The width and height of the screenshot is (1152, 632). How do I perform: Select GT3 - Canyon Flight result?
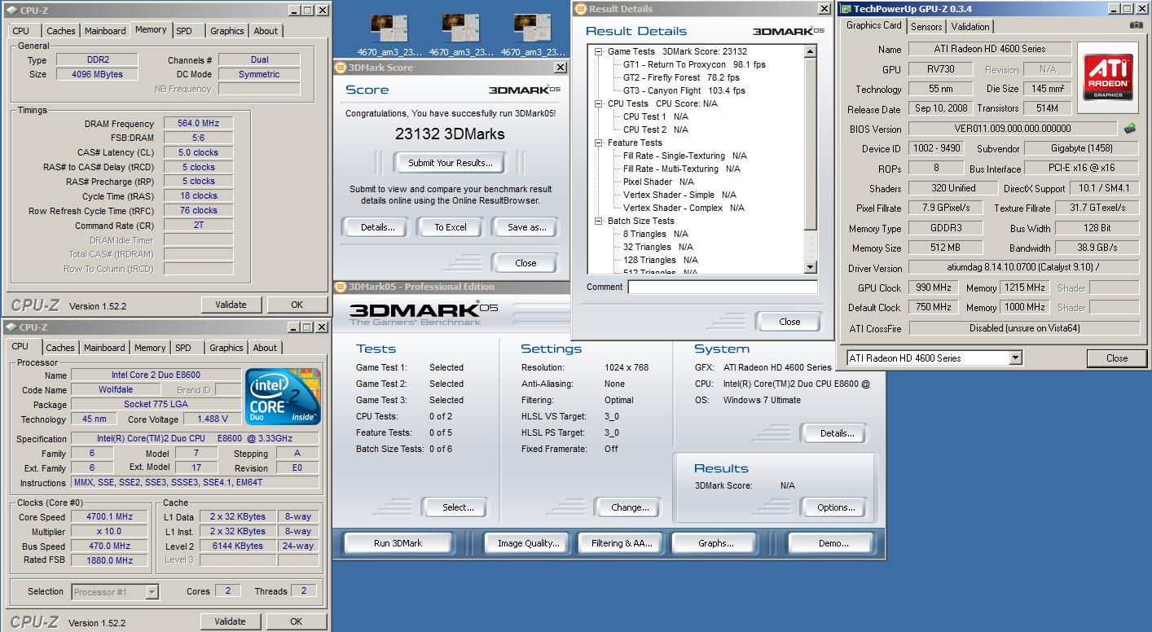click(684, 90)
